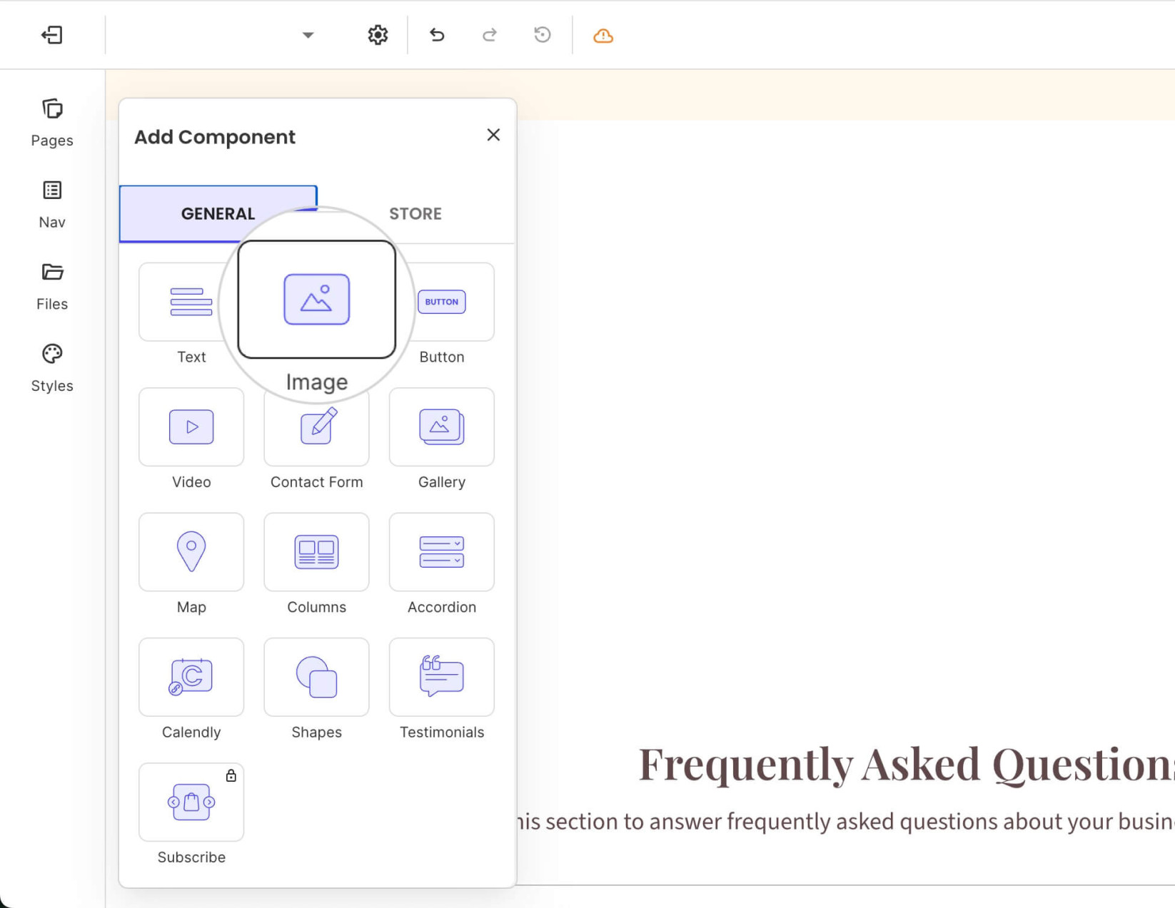Viewport: 1175px width, 908px height.
Task: Click the FAQ section description text
Action: pos(845,822)
